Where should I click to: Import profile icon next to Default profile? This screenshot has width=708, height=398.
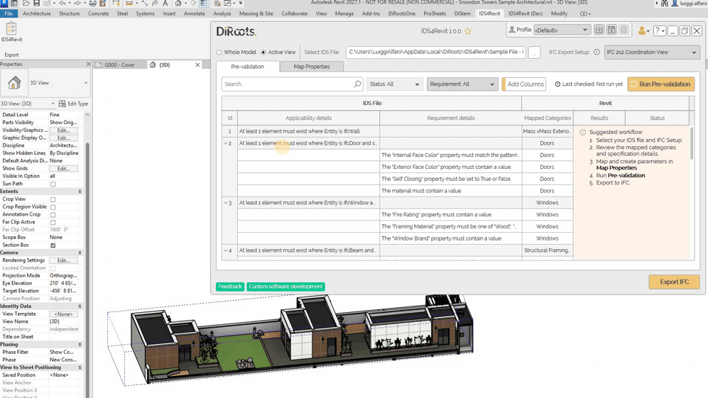599,30
